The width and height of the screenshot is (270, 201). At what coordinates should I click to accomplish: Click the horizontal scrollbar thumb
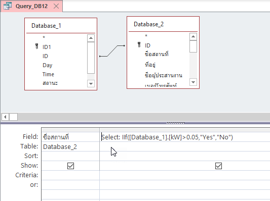click(13, 117)
